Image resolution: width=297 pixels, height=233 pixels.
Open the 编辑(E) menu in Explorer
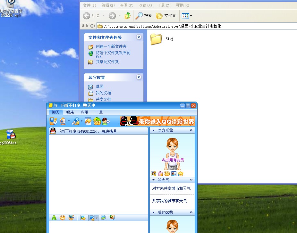tap(108, 5)
